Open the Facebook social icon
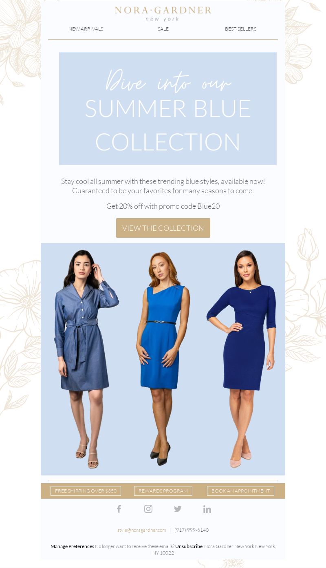326x568 pixels. [119, 509]
